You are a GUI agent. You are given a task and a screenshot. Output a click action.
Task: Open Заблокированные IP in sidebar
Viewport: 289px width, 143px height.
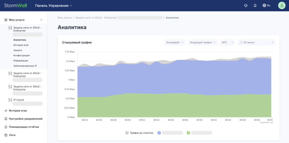click(25, 66)
